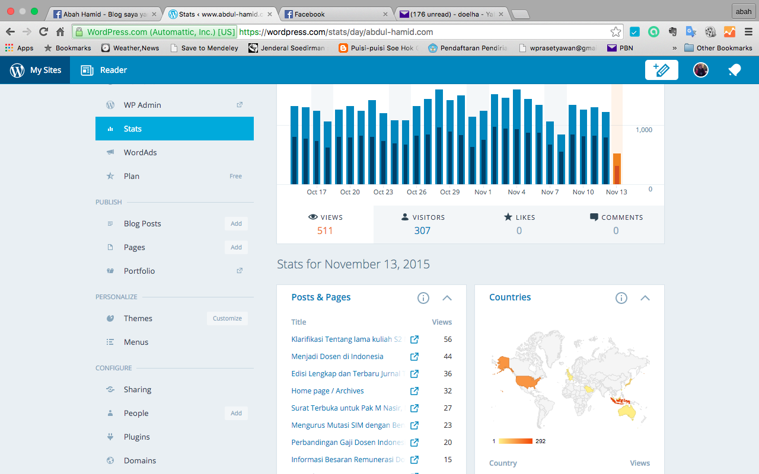Click the orange Nov 13 bar in chart

click(617, 169)
